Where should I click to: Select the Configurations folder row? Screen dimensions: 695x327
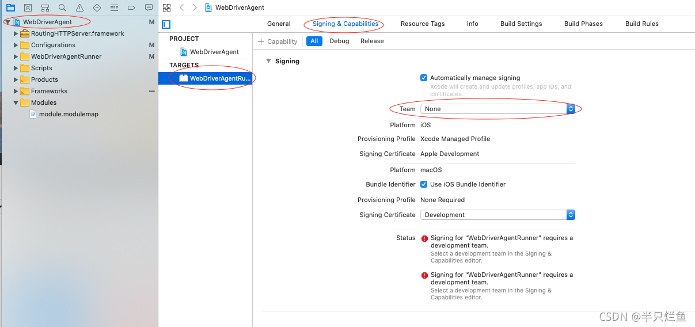click(x=79, y=45)
